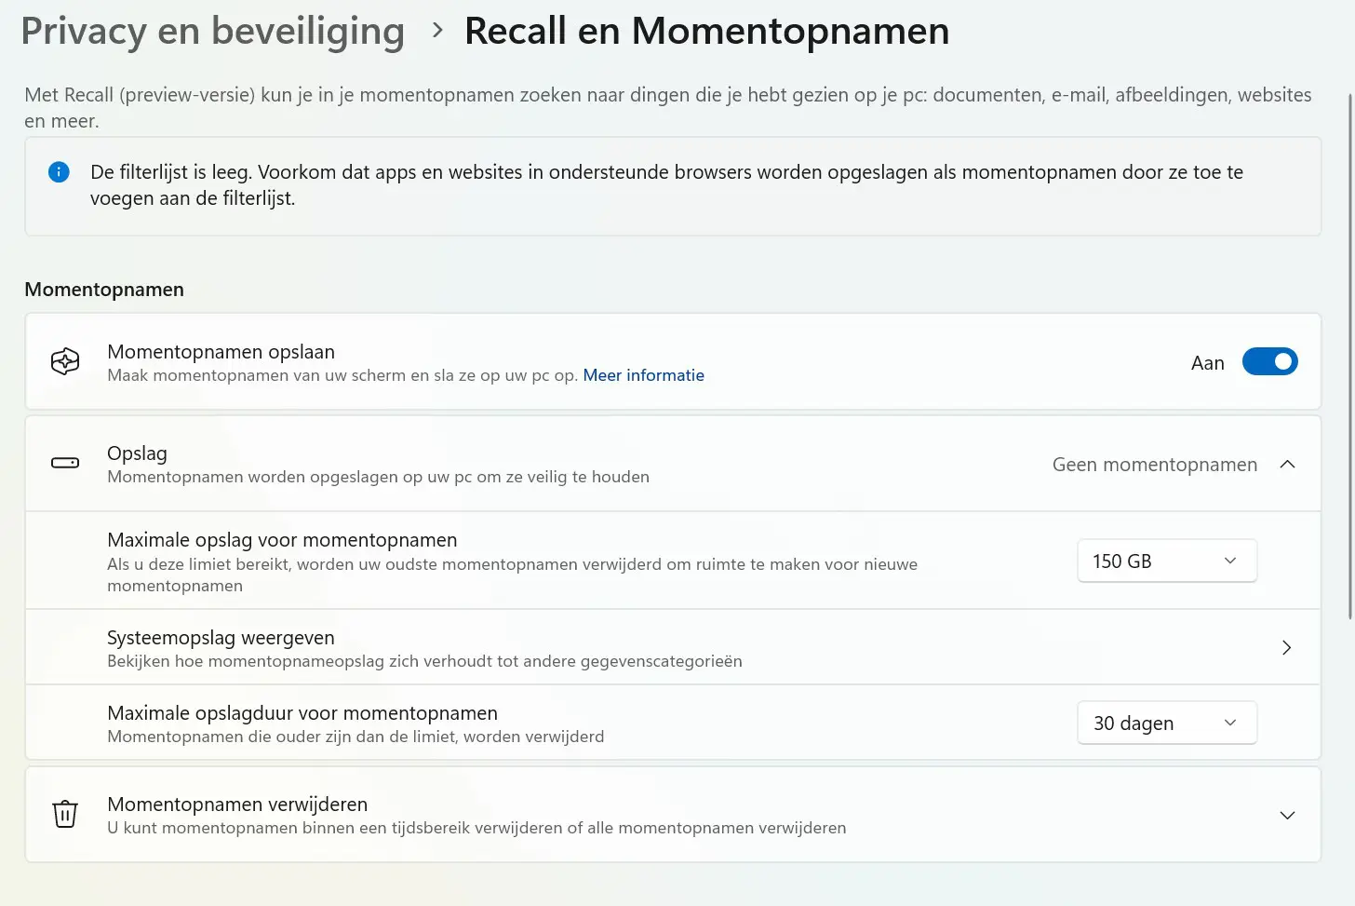Open Systeemopslag weergeven via right arrow
Image resolution: width=1355 pixels, height=906 pixels.
(x=1287, y=647)
